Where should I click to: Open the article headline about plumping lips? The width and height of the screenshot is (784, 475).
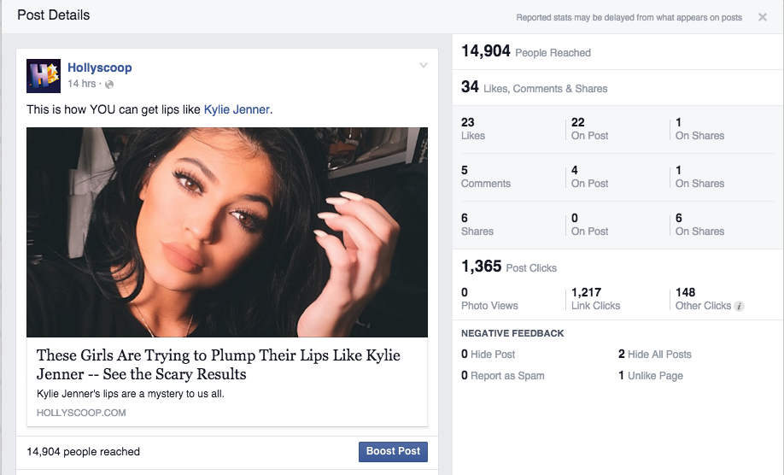click(219, 365)
